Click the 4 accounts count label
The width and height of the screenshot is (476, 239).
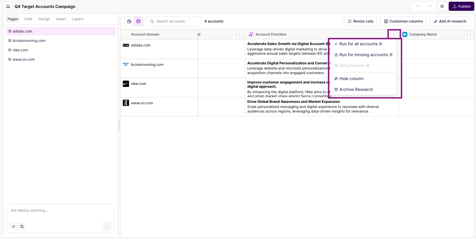click(x=214, y=21)
